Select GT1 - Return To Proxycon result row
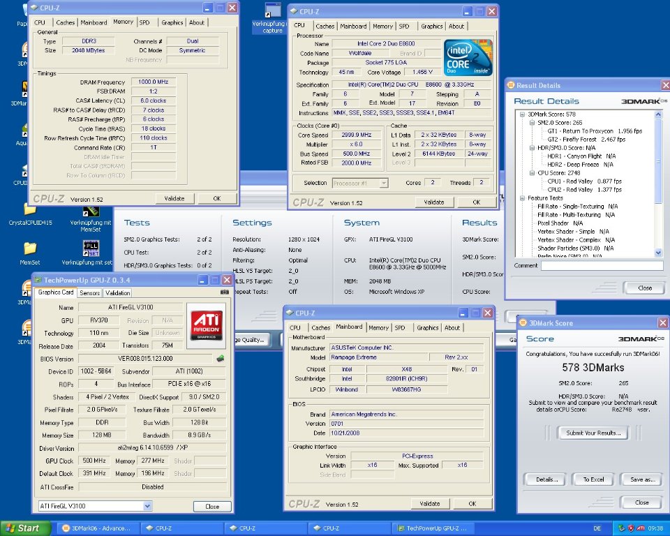The width and height of the screenshot is (670, 536). pyautogui.click(x=595, y=131)
